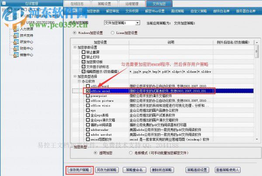The width and height of the screenshot is (262, 176).
Task: Enable the 禁止打印 checkbox
Action: coord(83,57)
